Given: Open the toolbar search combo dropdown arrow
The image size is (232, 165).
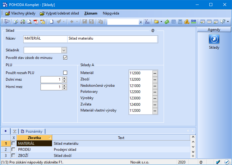Looking at the screenshot, I should (141, 22).
